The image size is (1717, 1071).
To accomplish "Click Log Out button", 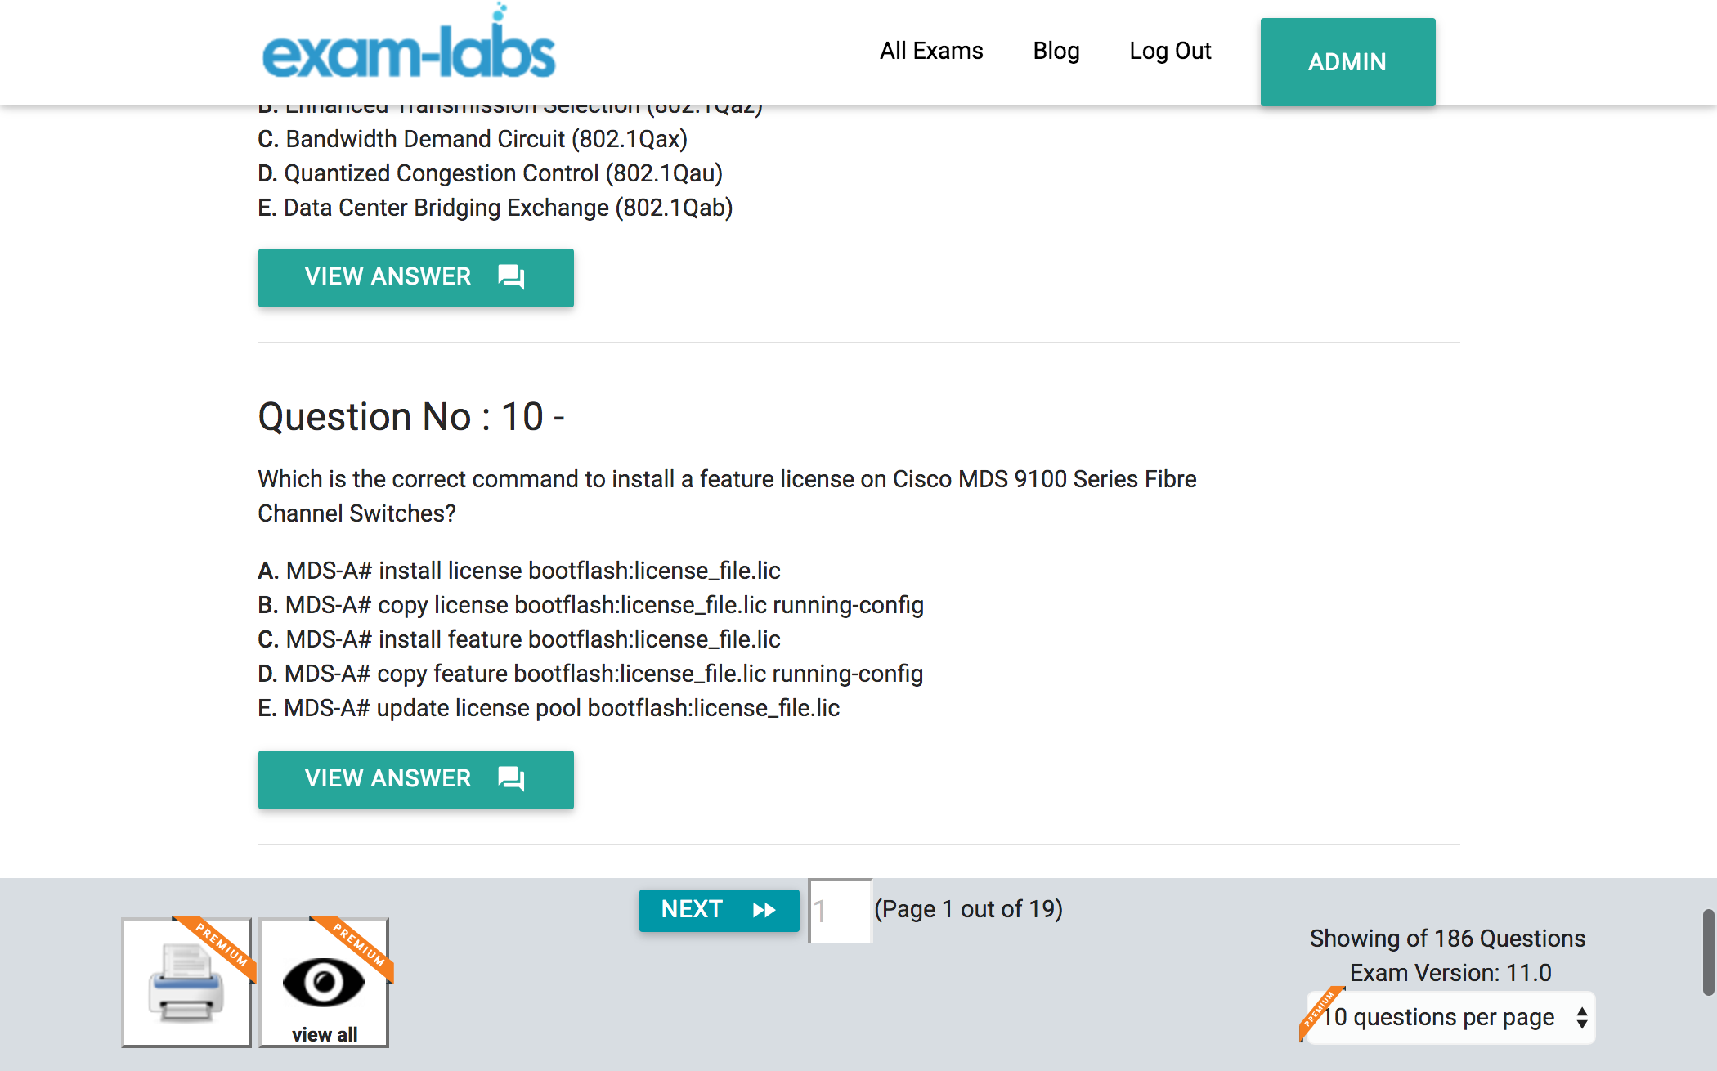I will click(1169, 49).
